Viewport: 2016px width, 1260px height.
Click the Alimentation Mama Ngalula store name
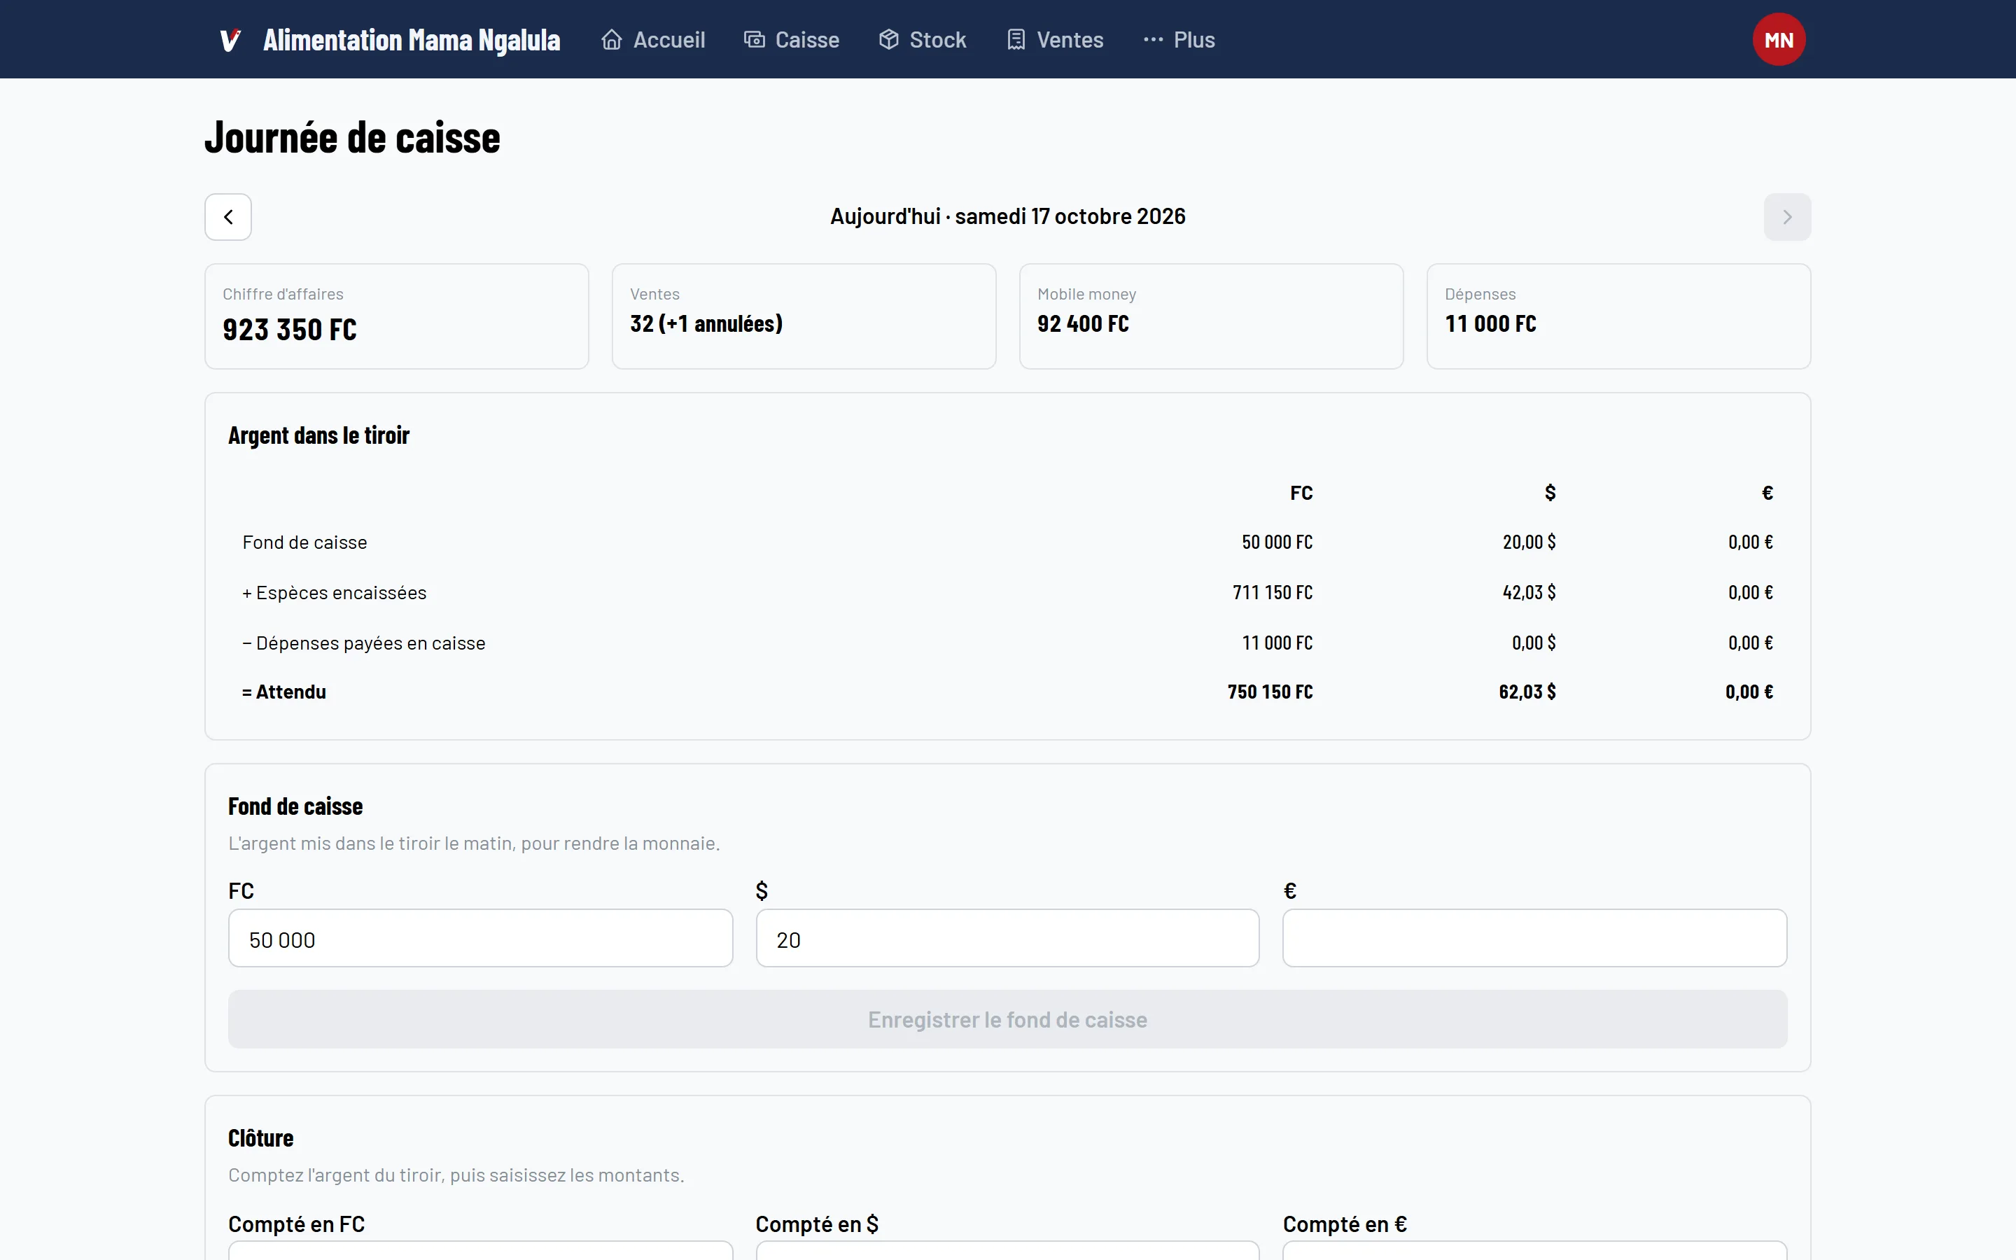[x=412, y=40]
